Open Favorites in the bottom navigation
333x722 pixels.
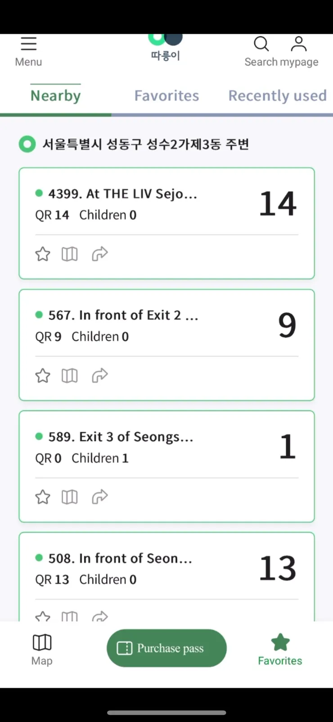pos(280,649)
